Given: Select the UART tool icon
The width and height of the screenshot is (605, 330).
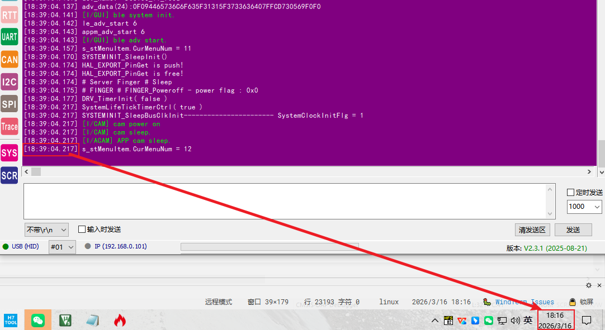Looking at the screenshot, I should [x=10, y=37].
